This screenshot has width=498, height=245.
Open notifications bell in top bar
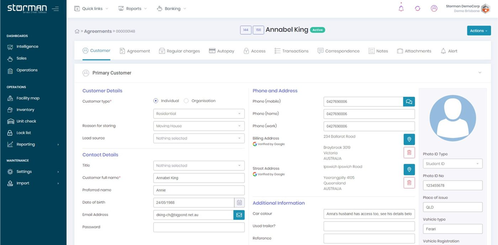pyautogui.click(x=401, y=9)
